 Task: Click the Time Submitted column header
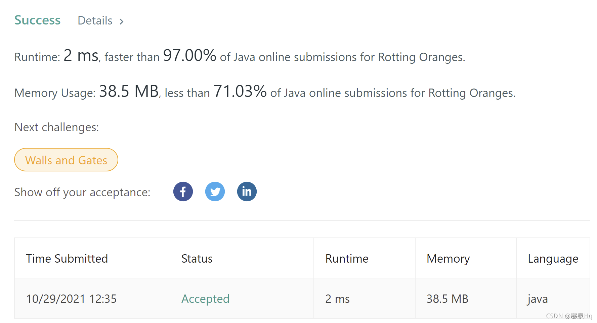(x=67, y=259)
